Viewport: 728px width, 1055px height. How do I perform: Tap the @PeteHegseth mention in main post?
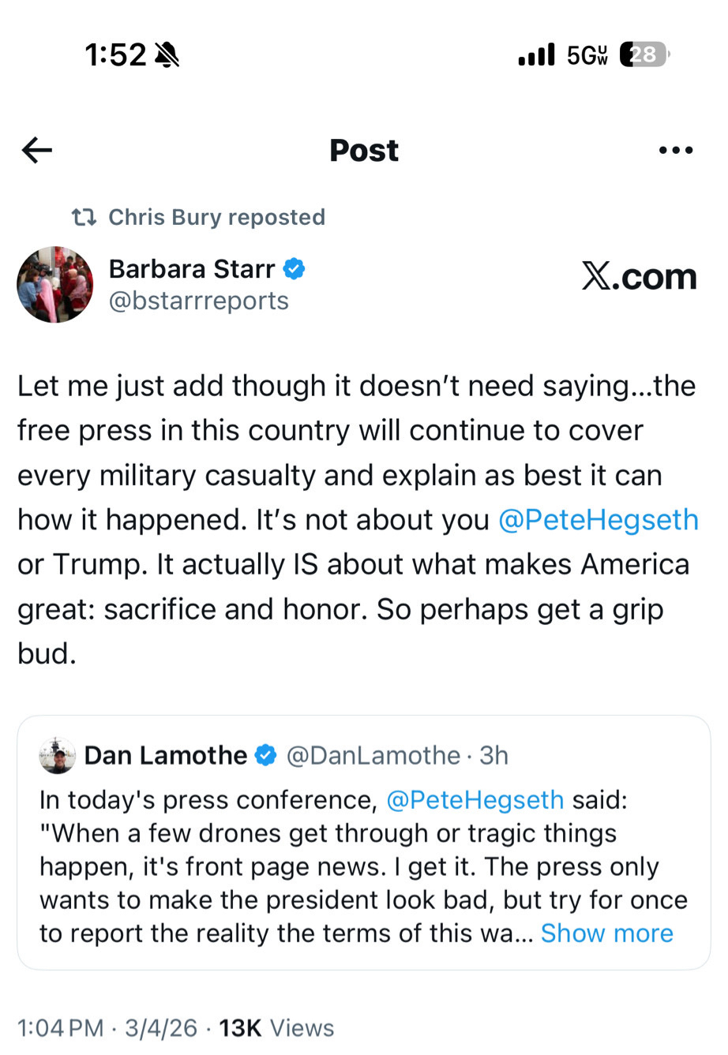pyautogui.click(x=598, y=520)
